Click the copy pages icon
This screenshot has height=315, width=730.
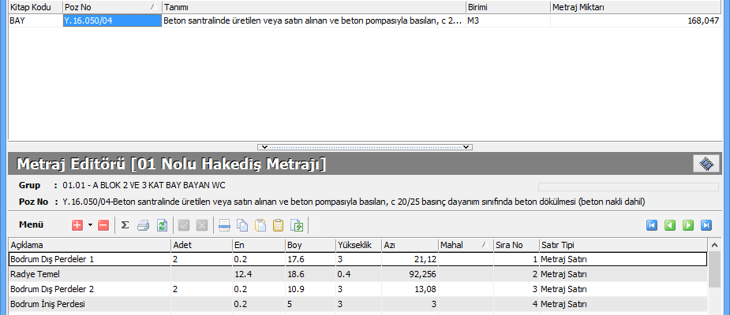coord(242,225)
